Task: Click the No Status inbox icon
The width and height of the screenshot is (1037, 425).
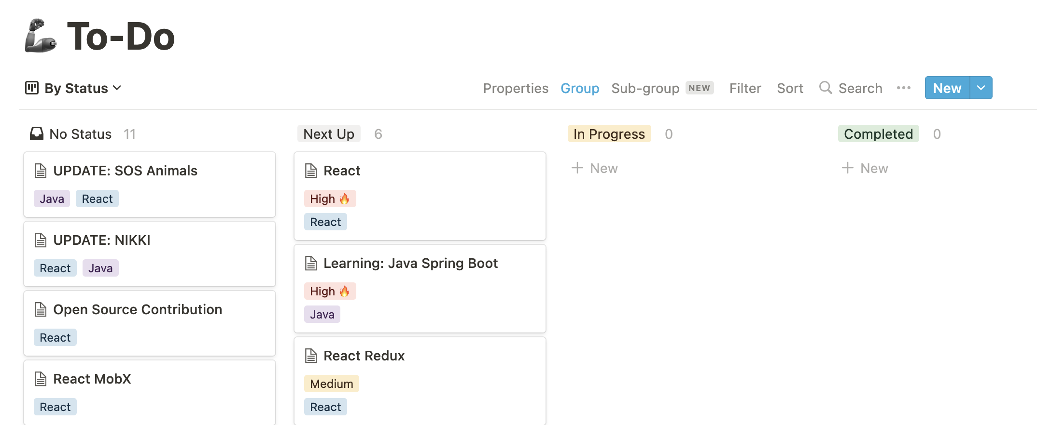Action: click(37, 133)
